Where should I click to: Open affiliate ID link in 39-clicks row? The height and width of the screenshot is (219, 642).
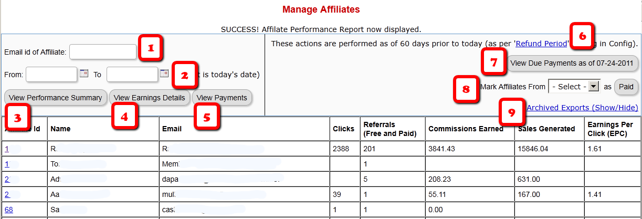pos(7,195)
